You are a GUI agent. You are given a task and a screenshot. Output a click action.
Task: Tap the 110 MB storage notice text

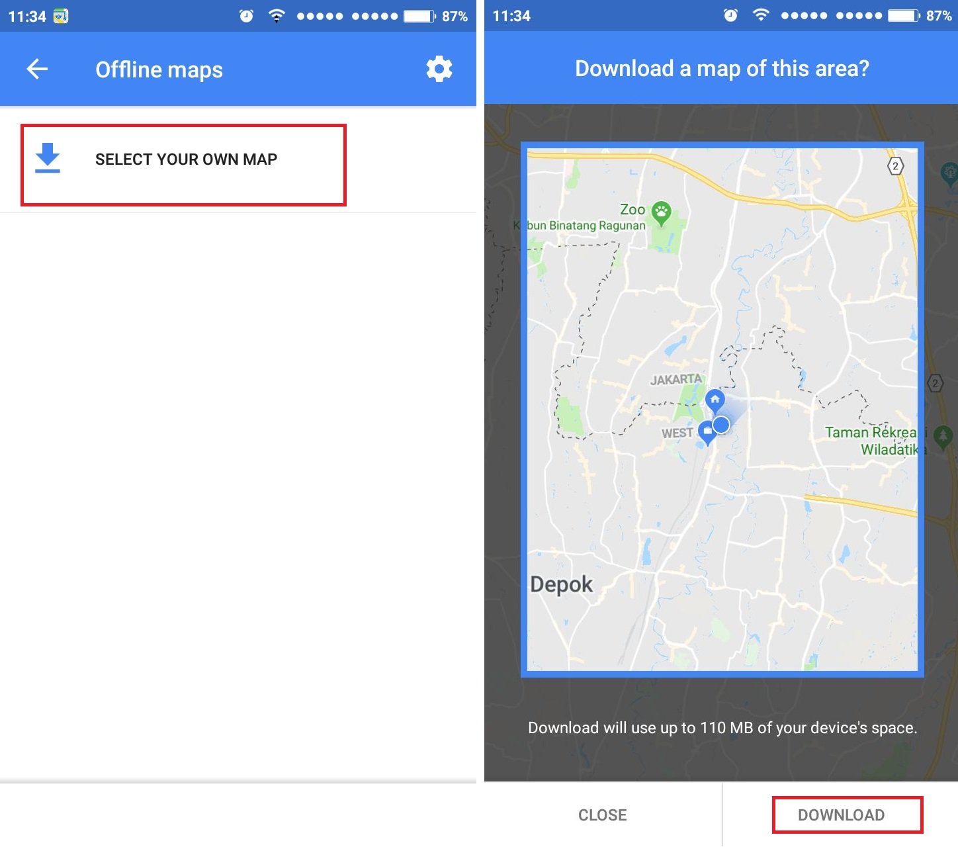722,728
